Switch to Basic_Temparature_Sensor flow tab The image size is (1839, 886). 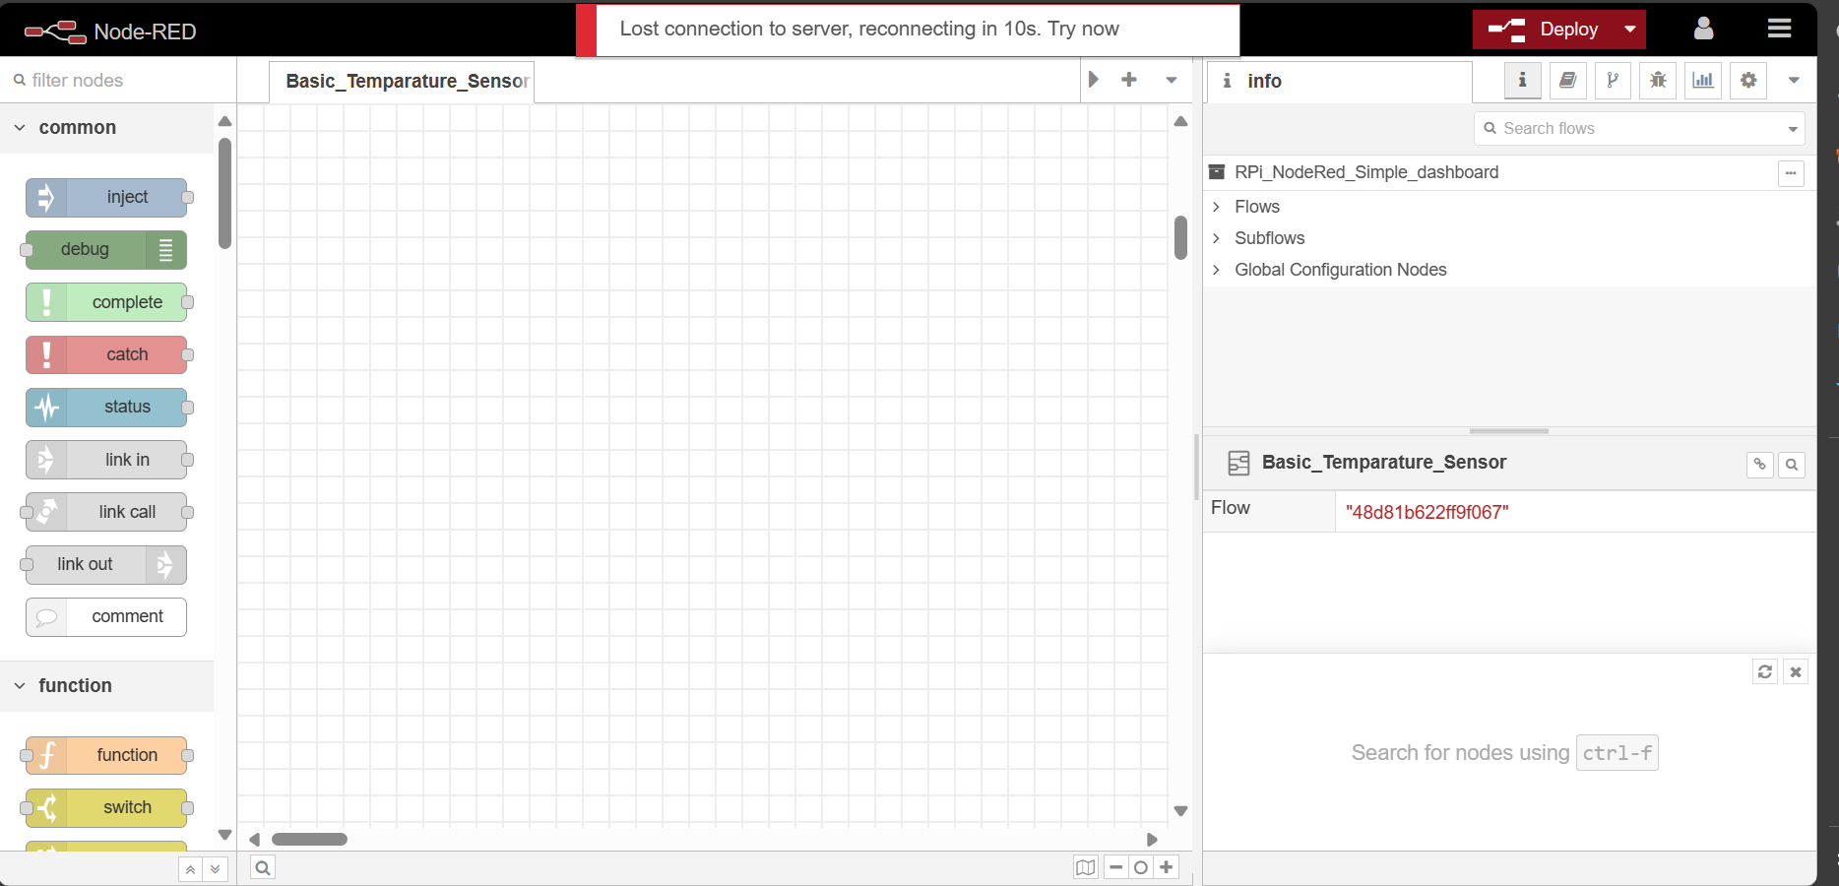tap(402, 81)
